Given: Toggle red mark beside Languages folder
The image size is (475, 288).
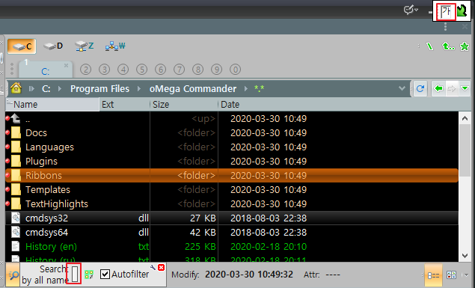Looking at the screenshot, I should pos(7,147).
